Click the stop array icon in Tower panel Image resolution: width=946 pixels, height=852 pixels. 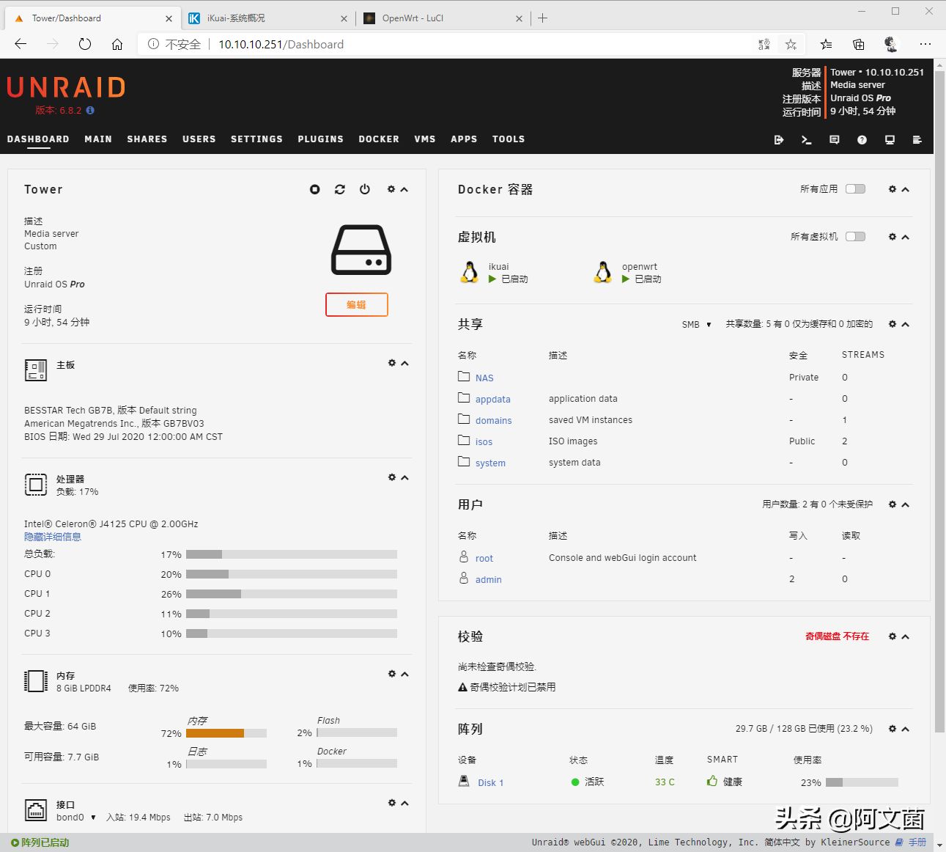315,189
